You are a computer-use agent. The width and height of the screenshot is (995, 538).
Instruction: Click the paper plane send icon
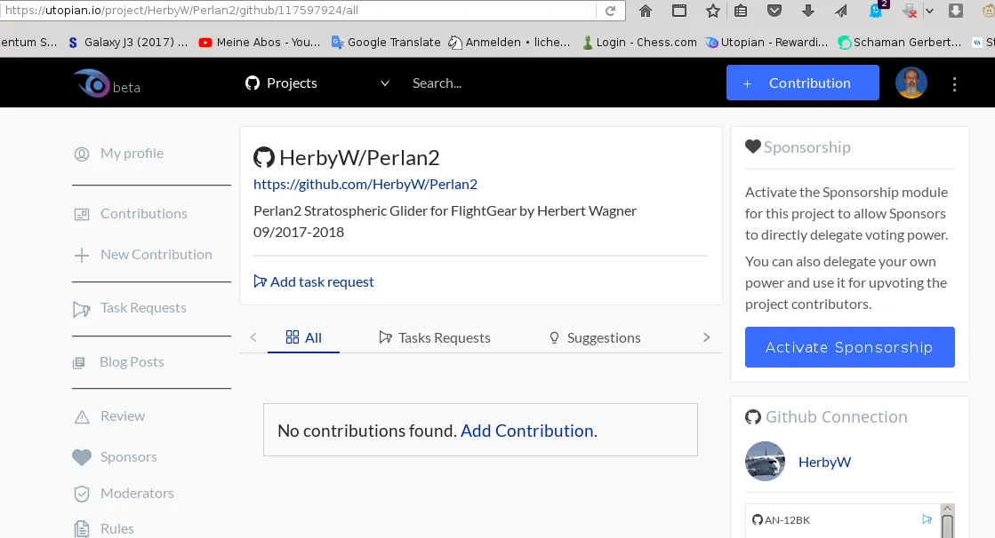pyautogui.click(x=841, y=11)
